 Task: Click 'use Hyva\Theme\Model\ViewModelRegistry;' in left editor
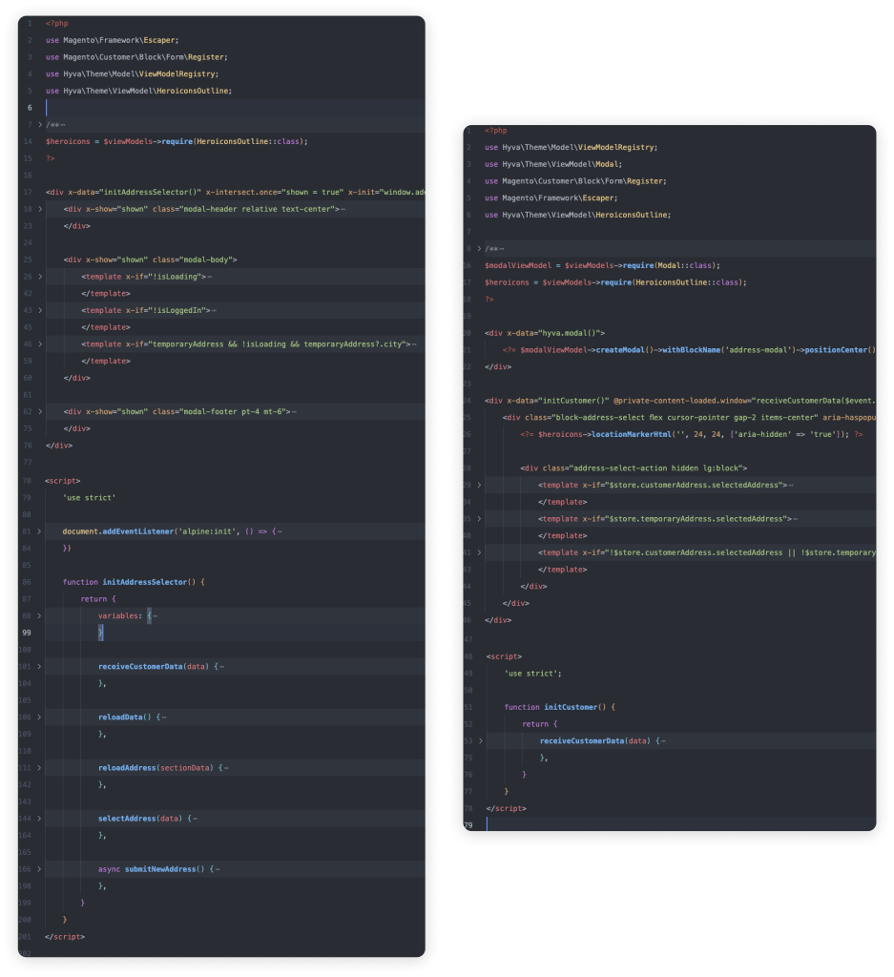point(132,73)
